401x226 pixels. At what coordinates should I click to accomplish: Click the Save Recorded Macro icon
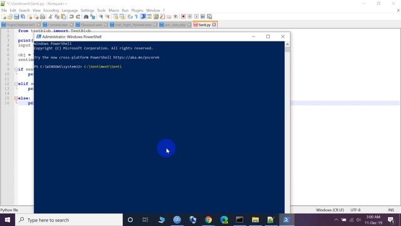209,17
